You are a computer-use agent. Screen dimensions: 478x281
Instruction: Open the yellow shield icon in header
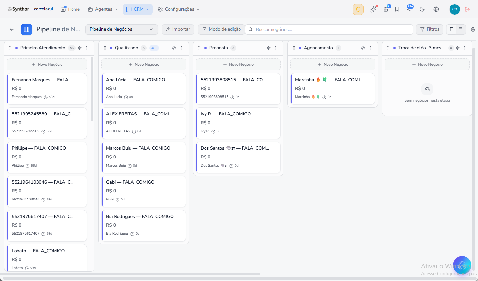(358, 9)
